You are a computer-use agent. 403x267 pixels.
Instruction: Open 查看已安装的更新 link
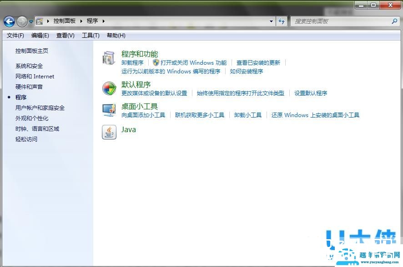pyautogui.click(x=258, y=63)
